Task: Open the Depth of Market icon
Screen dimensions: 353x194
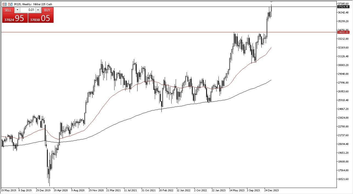Action: [10, 4]
